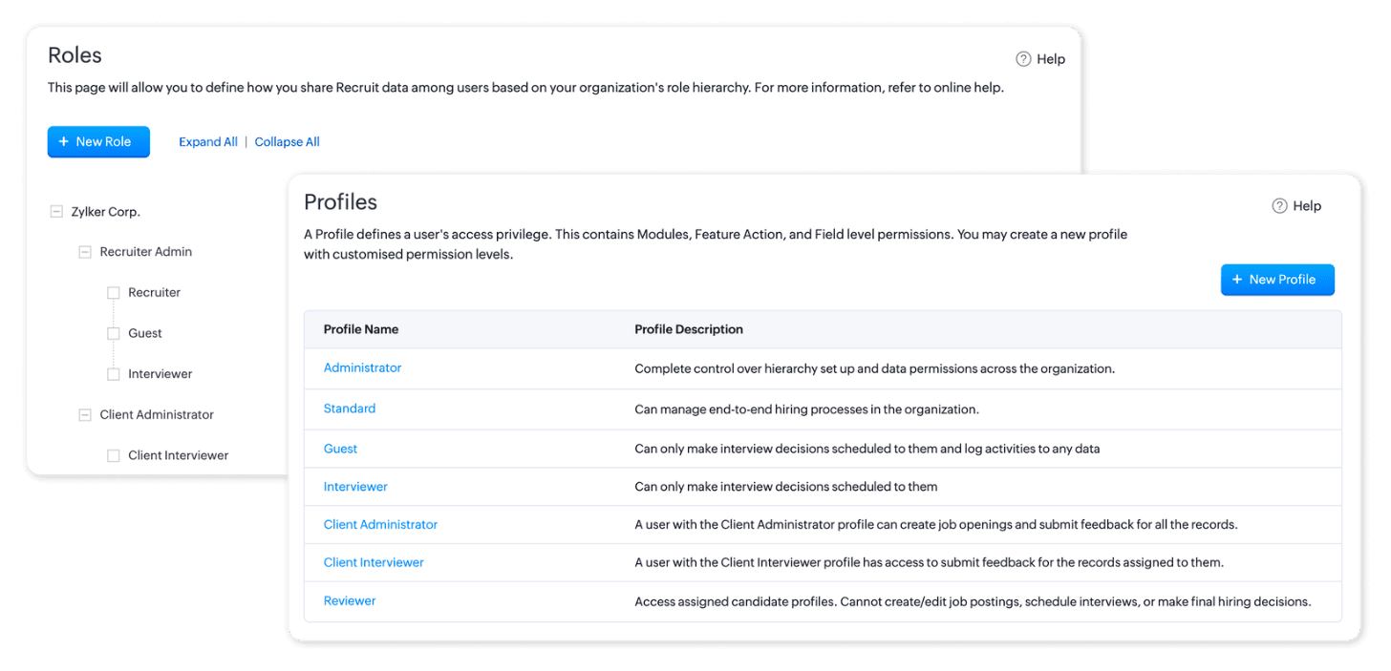The width and height of the screenshot is (1391, 671).
Task: Click Collapse All link
Action: click(287, 142)
